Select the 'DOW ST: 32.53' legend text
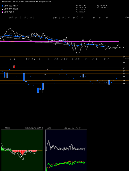The height and width of the screenshot is (171, 129). (11, 6)
